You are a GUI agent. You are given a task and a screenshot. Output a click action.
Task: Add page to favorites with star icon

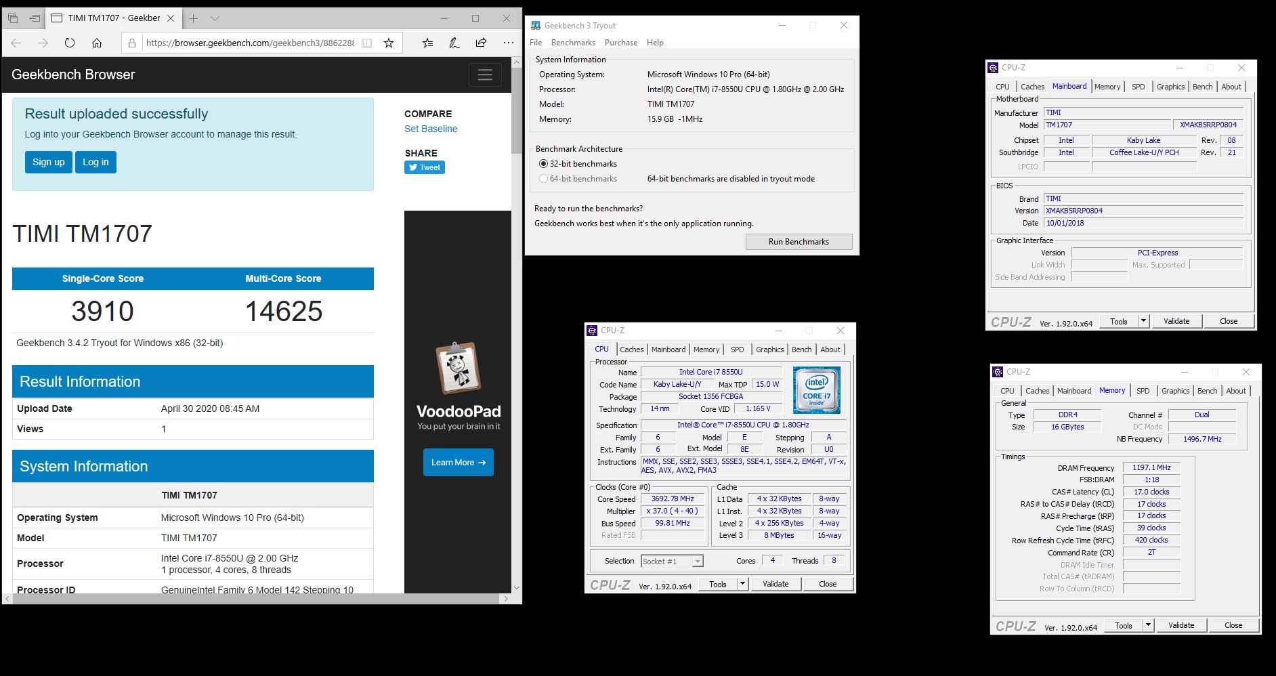point(389,43)
